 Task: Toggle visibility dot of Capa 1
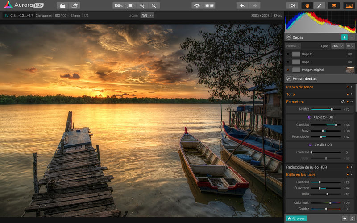pyautogui.click(x=288, y=62)
